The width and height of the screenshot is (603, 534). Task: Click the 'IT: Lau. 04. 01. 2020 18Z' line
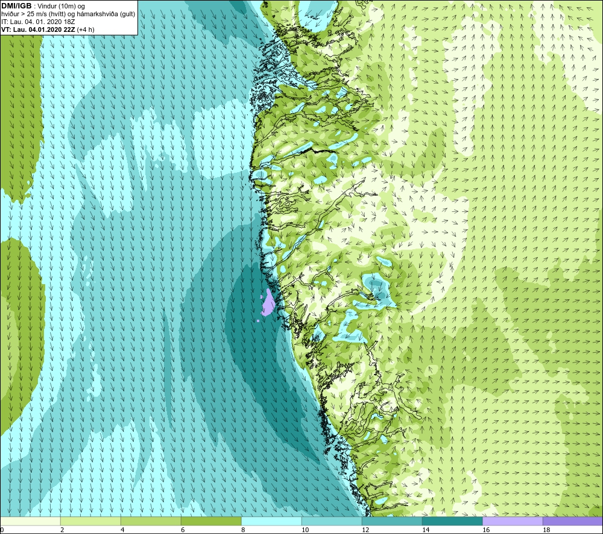[x=38, y=22]
